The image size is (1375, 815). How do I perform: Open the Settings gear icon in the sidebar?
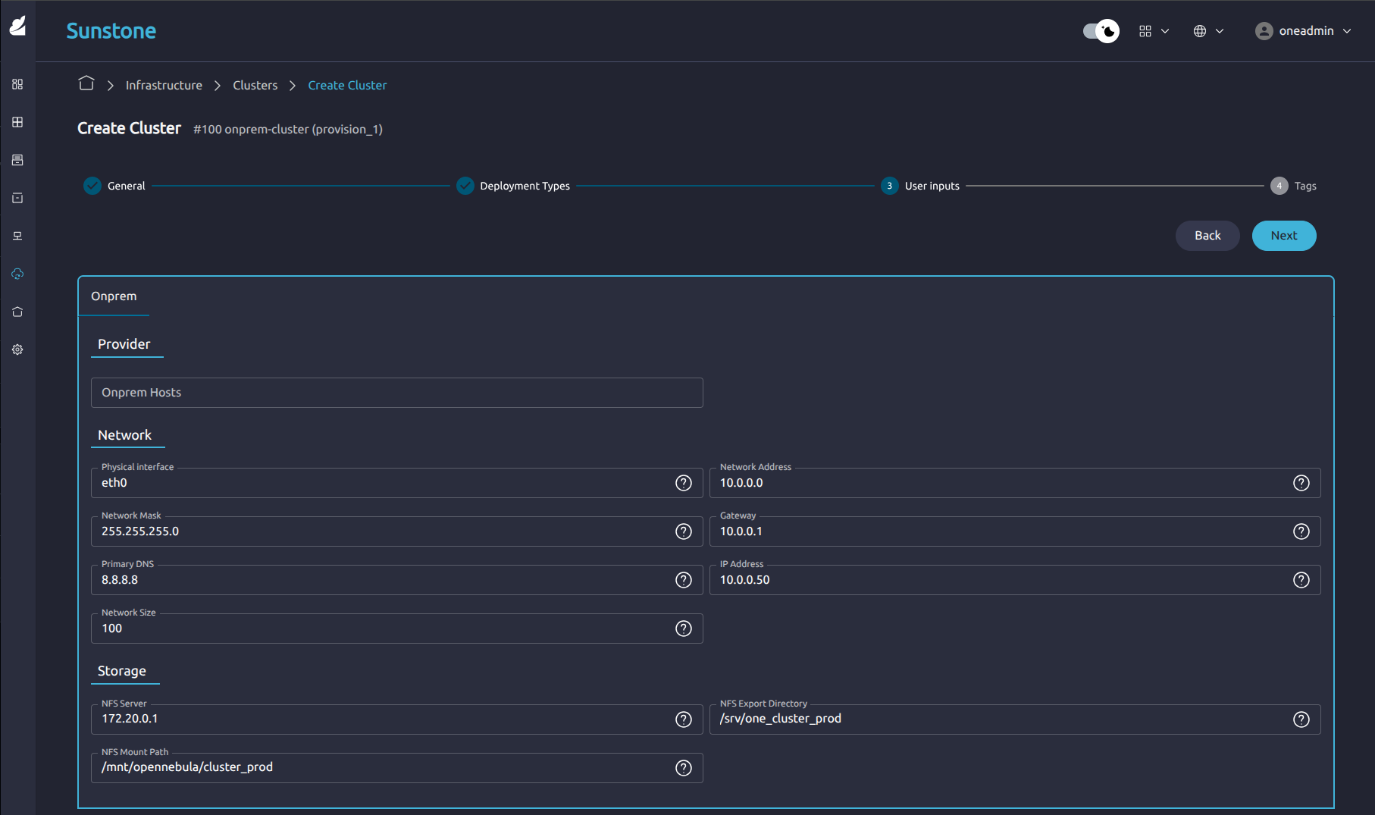[x=17, y=350]
